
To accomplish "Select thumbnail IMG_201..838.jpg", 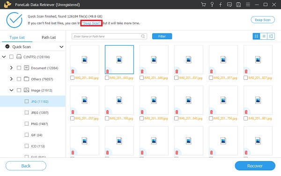I will pyautogui.click(x=154, y=100).
